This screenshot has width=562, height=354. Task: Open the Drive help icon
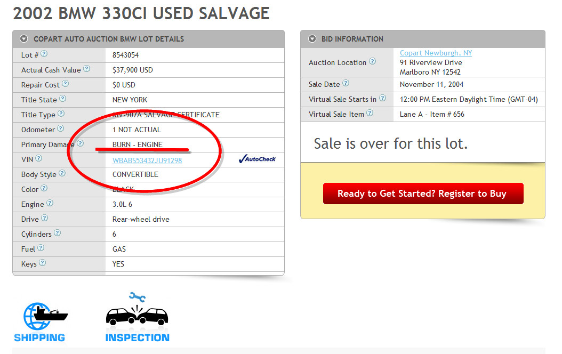44,218
